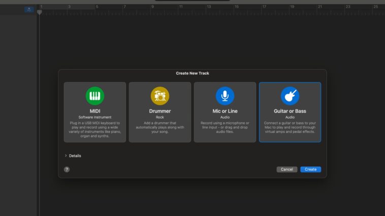
Task: Select the MIDI keyboard icon
Action: click(x=95, y=96)
